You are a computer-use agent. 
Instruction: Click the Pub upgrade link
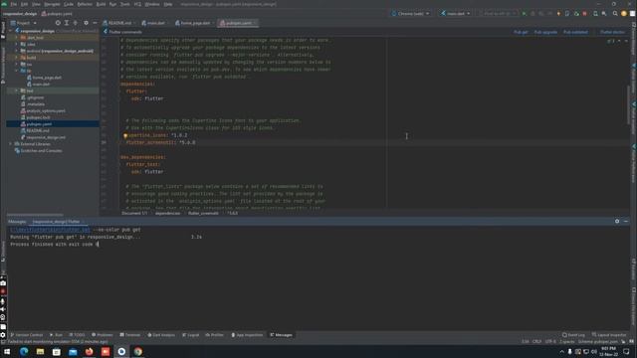point(545,32)
